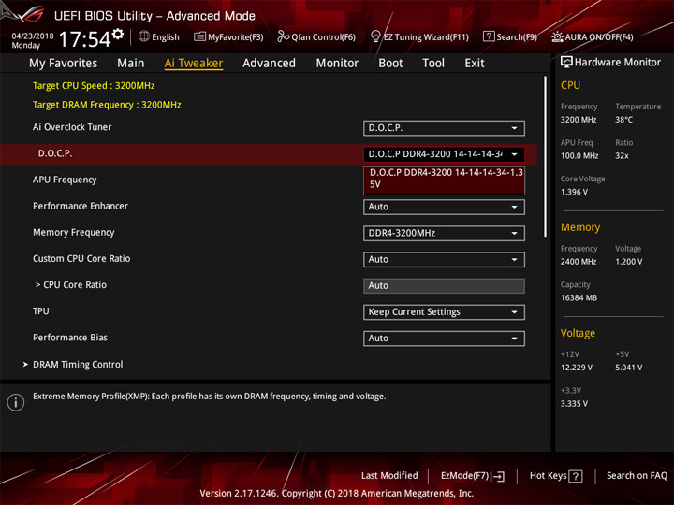This screenshot has height=505, width=674.
Task: Select the Performance Enhancer row label
Action: click(x=81, y=206)
